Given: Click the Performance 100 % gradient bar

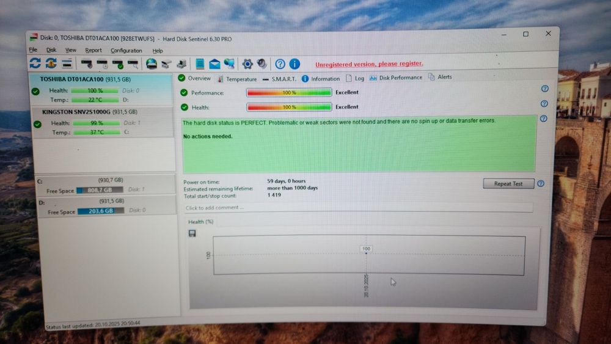Looking at the screenshot, I should coord(289,93).
